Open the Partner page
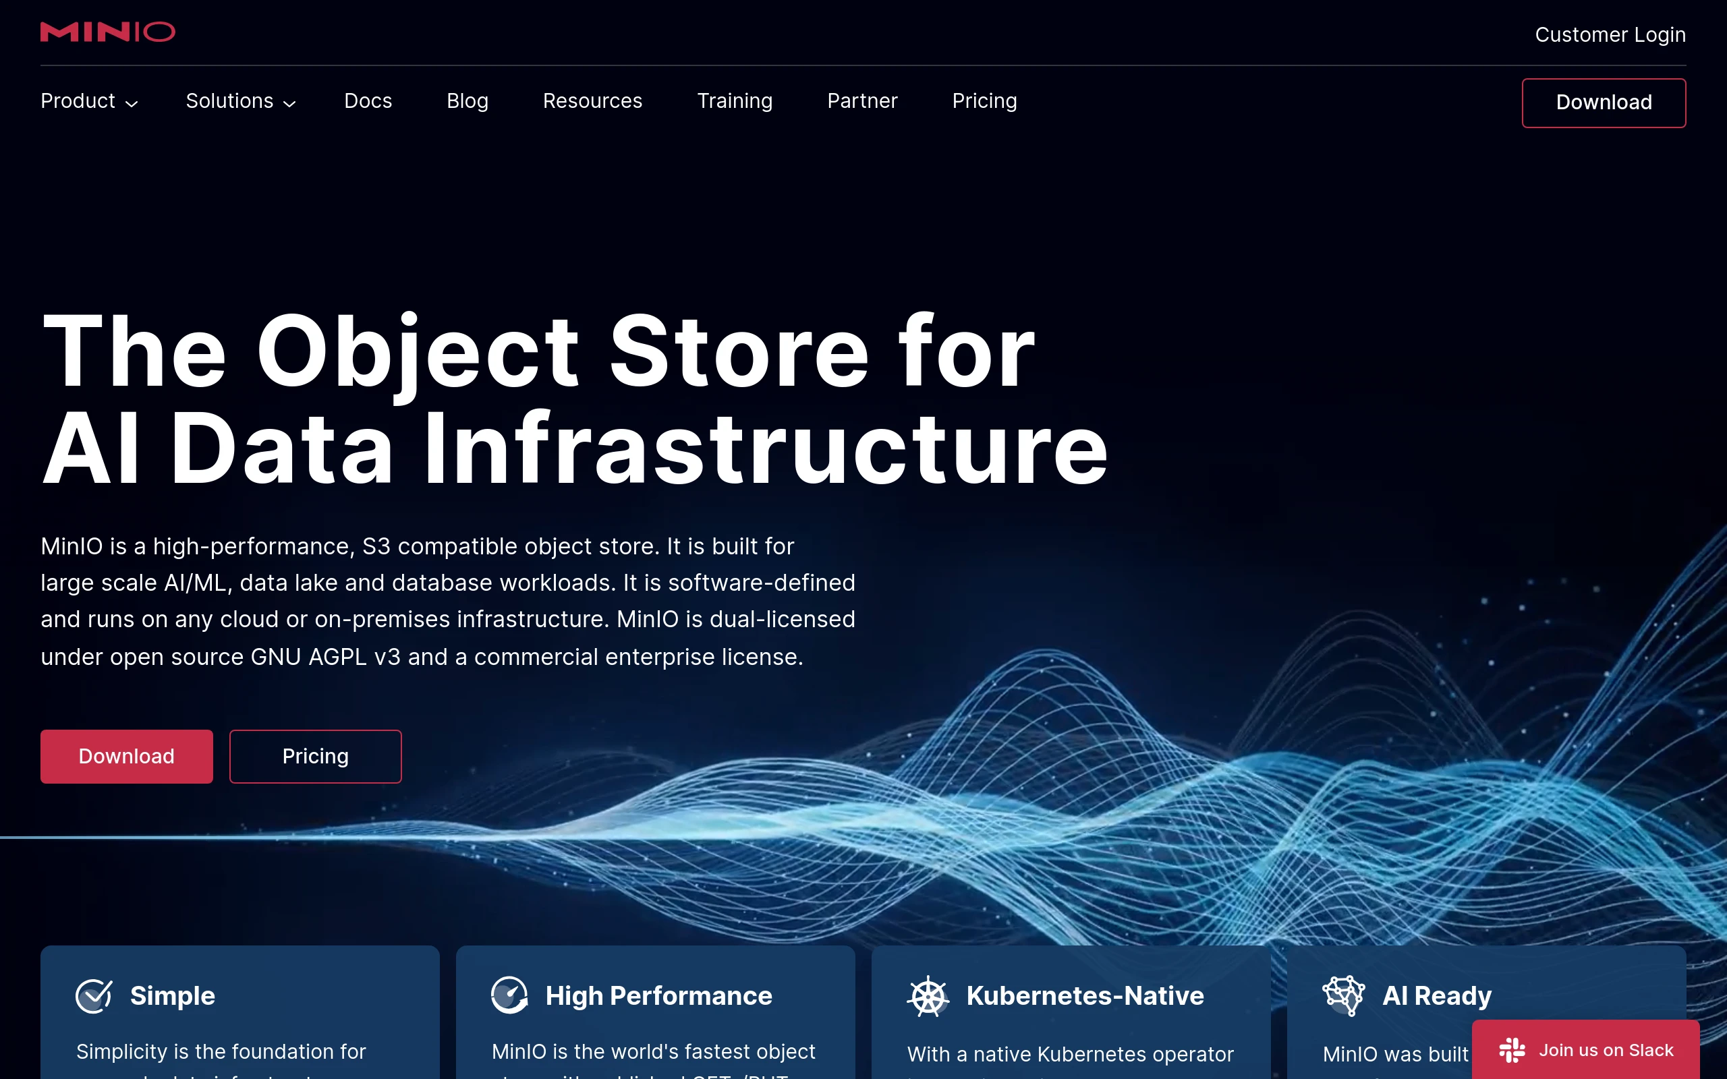This screenshot has width=1727, height=1079. pyautogui.click(x=862, y=101)
